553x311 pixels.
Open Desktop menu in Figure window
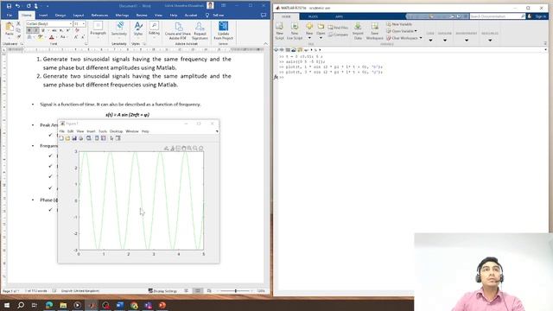[x=116, y=131]
